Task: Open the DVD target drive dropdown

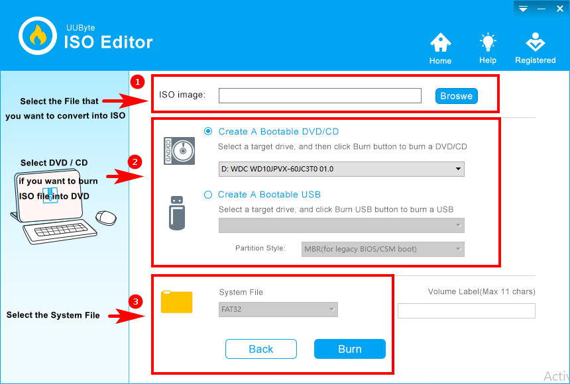Action: tap(341, 169)
